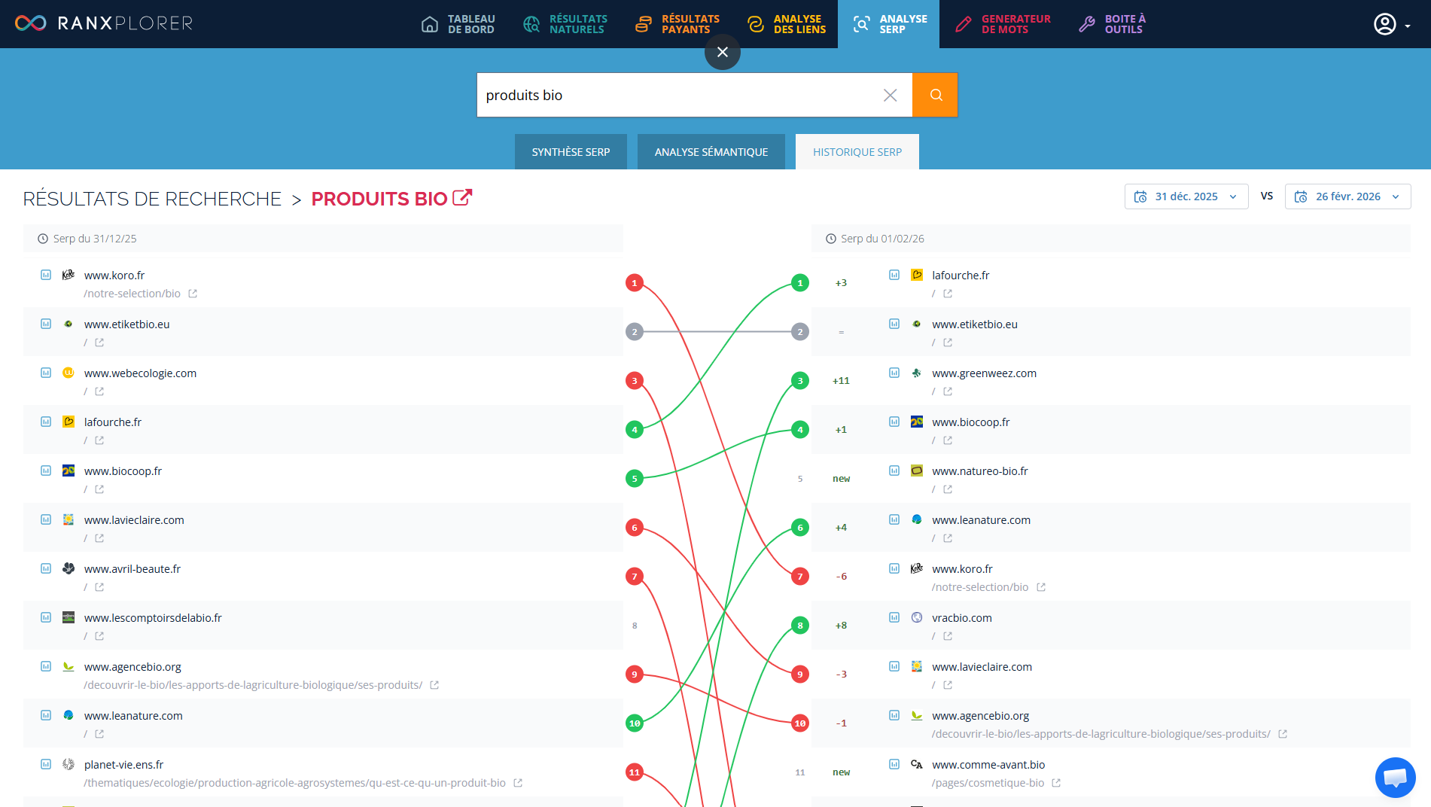The width and height of the screenshot is (1431, 807).
Task: Switch to the Synthèse SERP tab
Action: 571,152
